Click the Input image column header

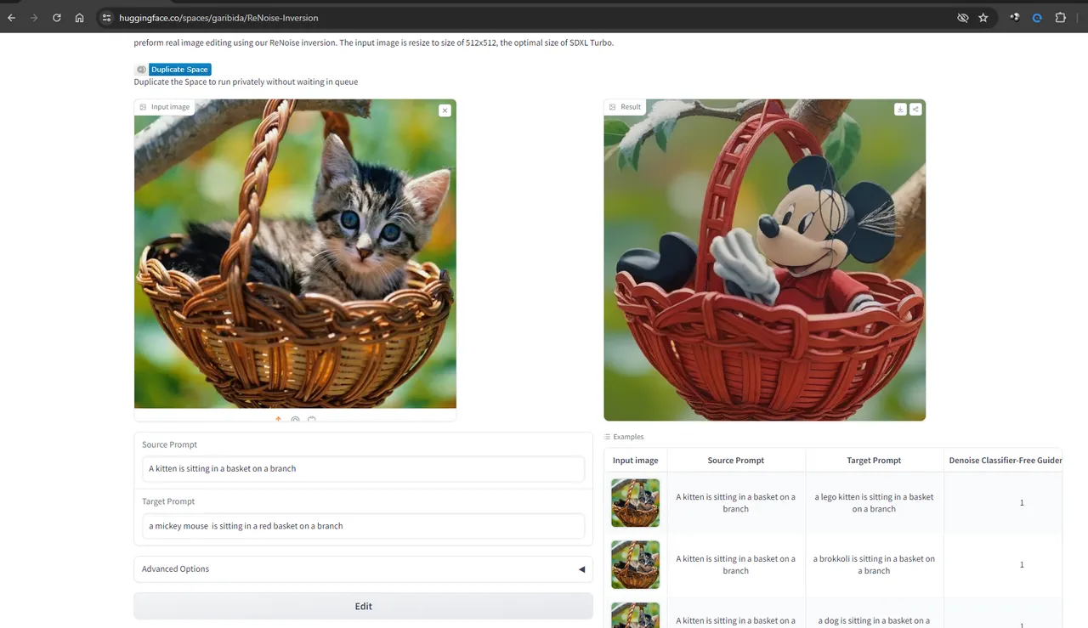(635, 461)
